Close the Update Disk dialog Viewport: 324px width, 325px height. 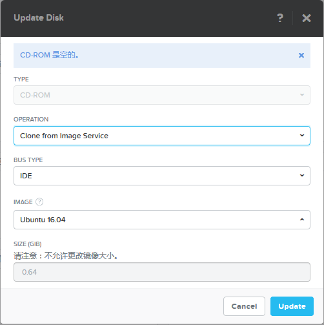307,18
